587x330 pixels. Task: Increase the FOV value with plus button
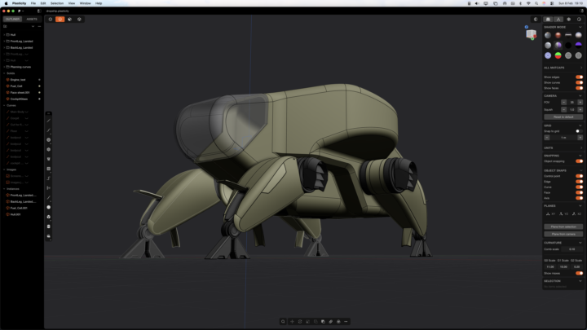pos(580,102)
